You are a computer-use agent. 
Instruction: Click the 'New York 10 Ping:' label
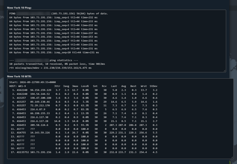pyautogui.click(x=19, y=8)
